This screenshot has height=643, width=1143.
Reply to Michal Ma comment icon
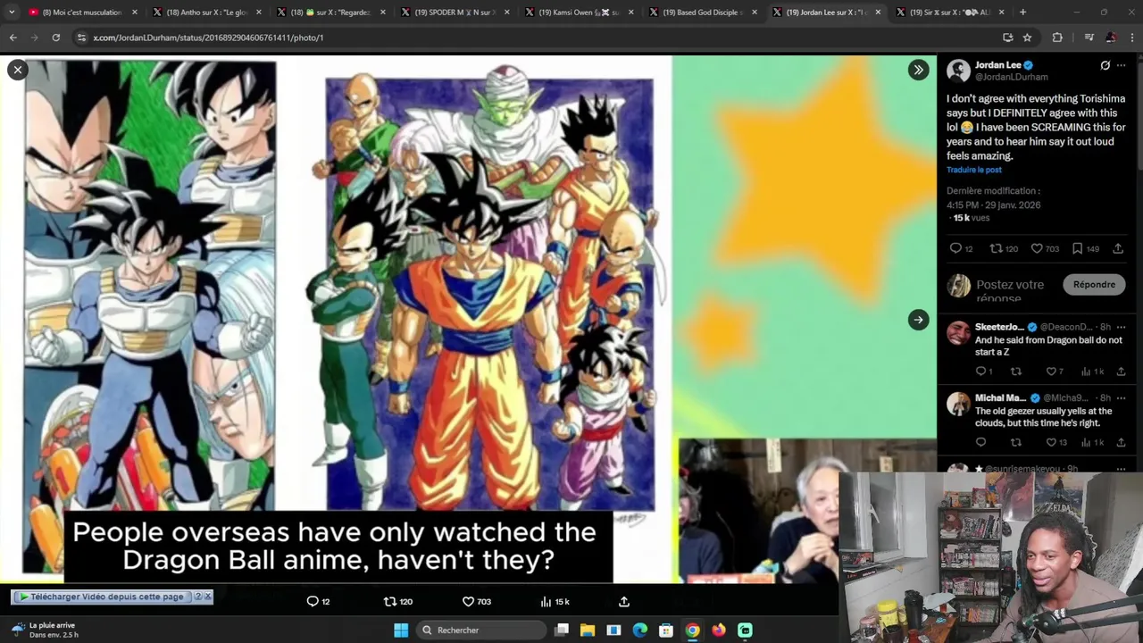[x=981, y=442]
